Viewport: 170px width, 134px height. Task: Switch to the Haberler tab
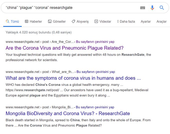(33, 21)
